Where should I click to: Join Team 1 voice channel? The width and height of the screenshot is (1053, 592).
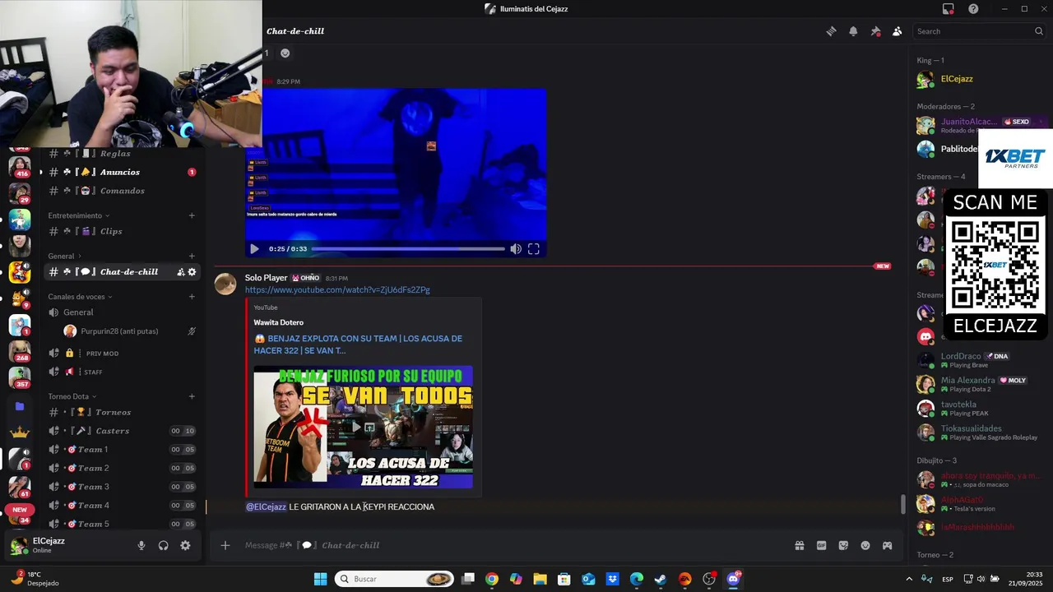122,450
